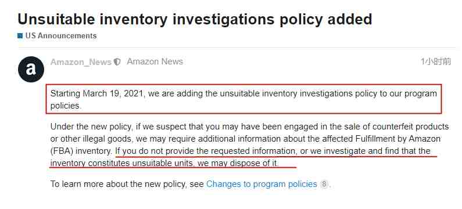462x209 pixels.
Task: Open the Amazon "a" avatar profile
Action: pos(31,70)
